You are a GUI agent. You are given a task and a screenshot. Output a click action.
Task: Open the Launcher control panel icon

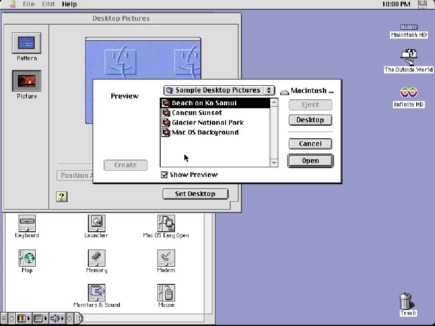(96, 223)
